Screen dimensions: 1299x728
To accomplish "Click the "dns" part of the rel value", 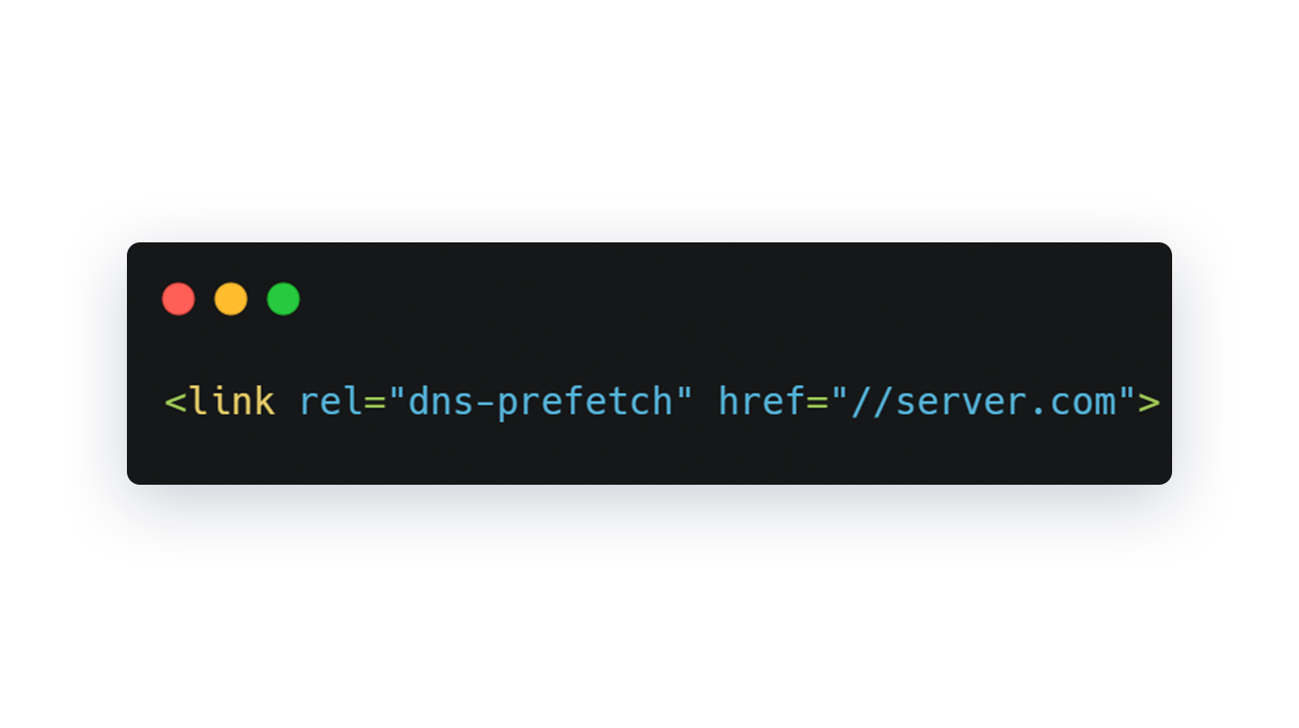I will pos(442,402).
